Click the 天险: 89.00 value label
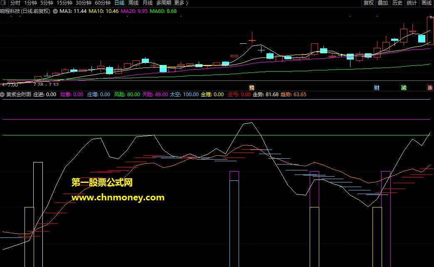434x267 pixels. click(155, 95)
